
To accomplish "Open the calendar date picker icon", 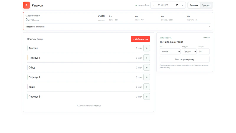I will 177,5.
